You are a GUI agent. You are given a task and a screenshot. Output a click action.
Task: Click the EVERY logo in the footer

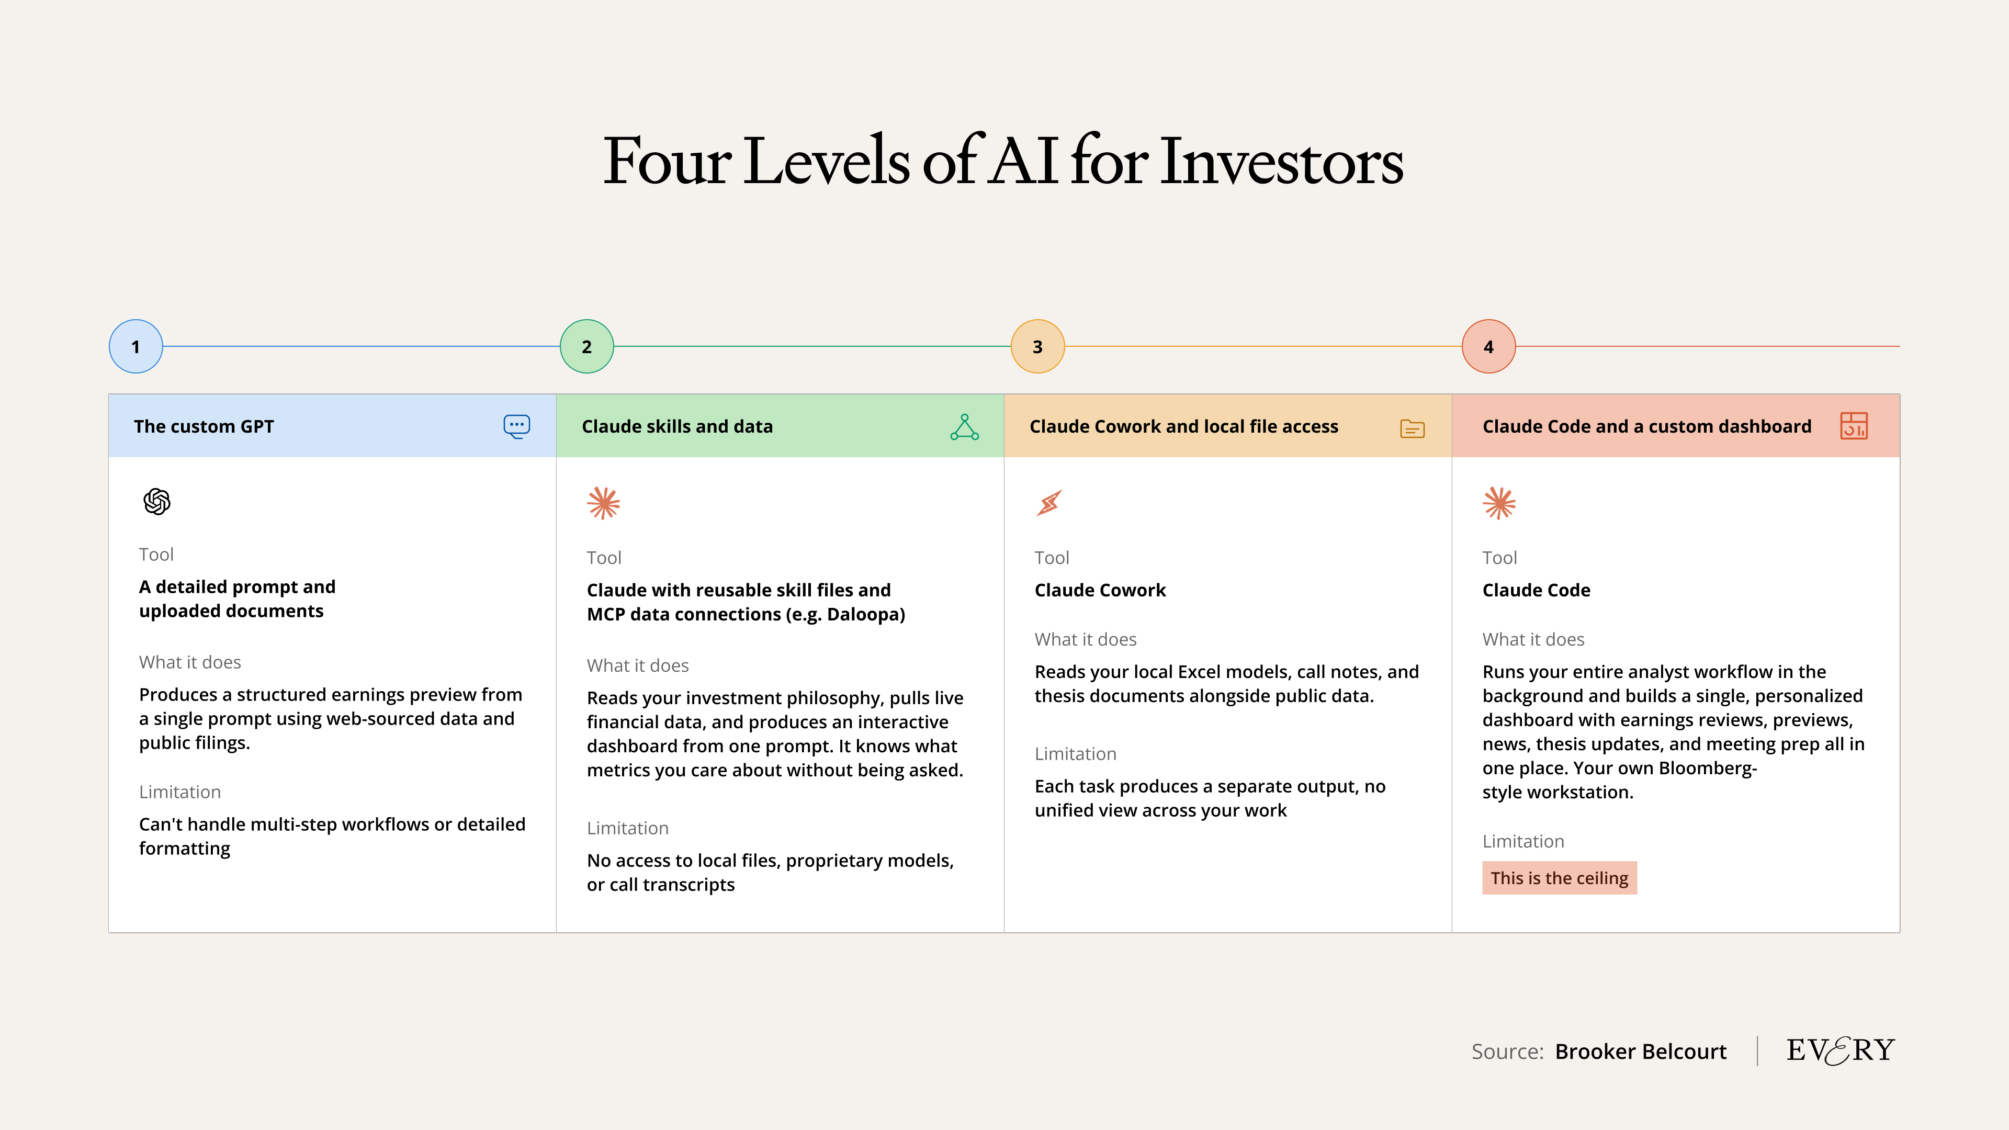1840,1050
